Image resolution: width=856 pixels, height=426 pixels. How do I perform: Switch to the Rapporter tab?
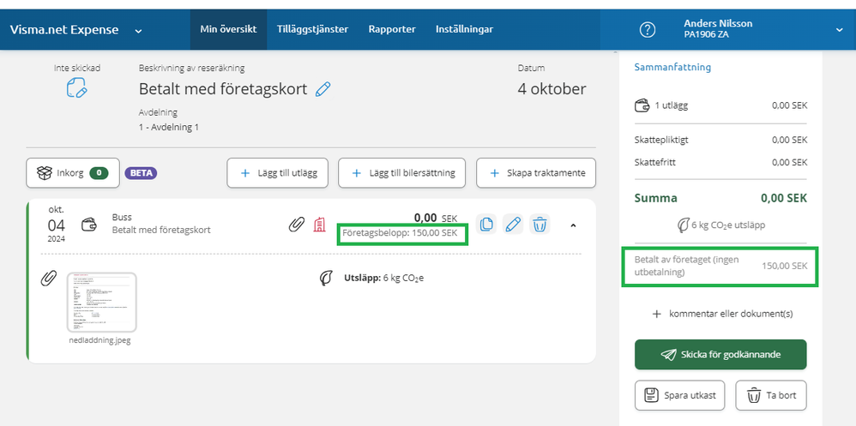click(x=392, y=29)
